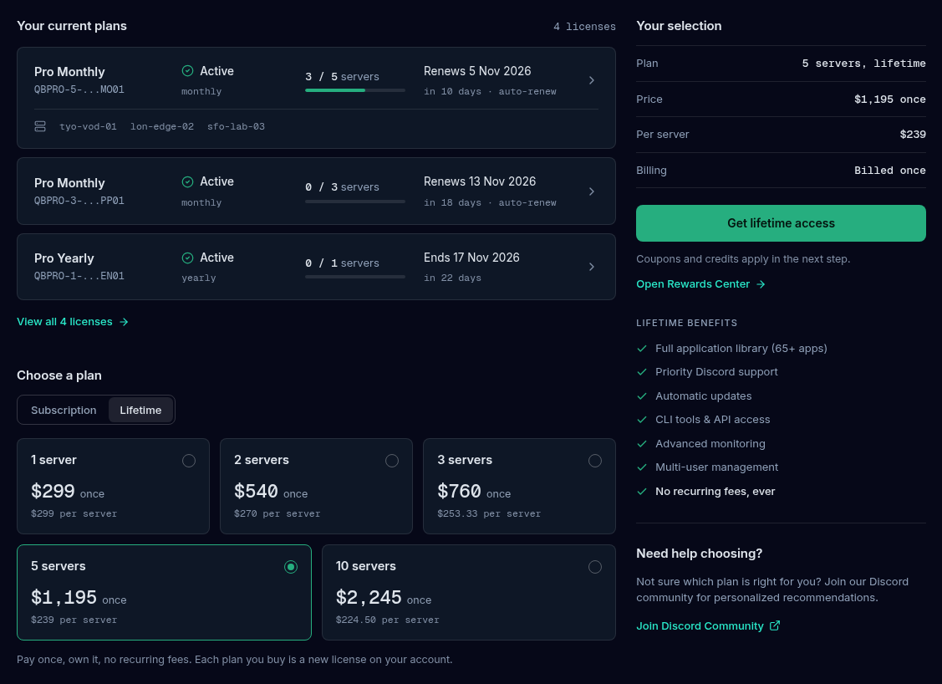Click the 3 / 5 servers usage bar

(x=355, y=90)
